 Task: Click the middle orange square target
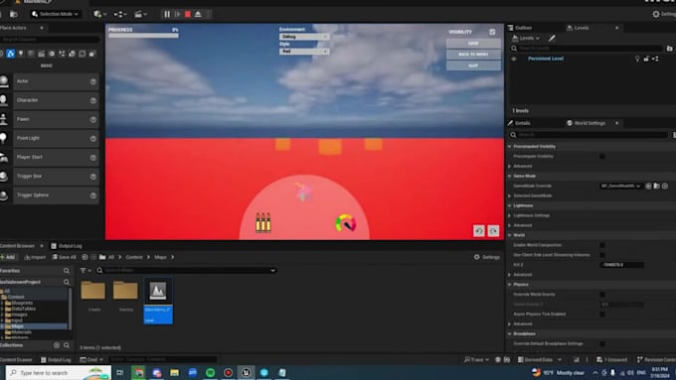[330, 146]
